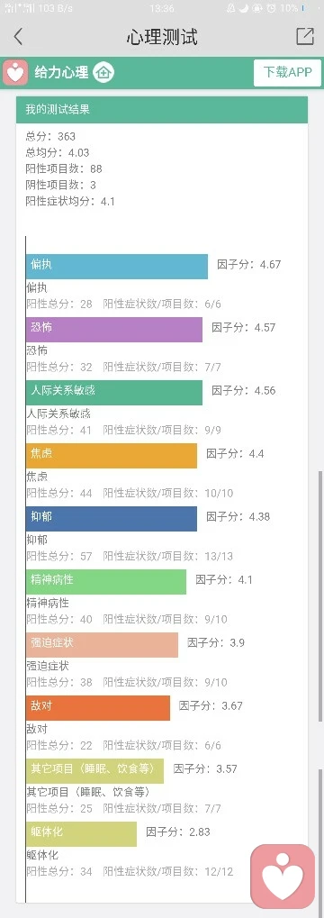The image size is (324, 918).
Task: Tap the pink heart app logo
Action: [x=16, y=73]
